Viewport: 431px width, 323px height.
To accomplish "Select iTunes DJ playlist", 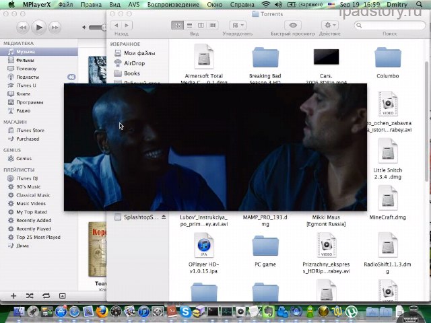I will (27, 178).
